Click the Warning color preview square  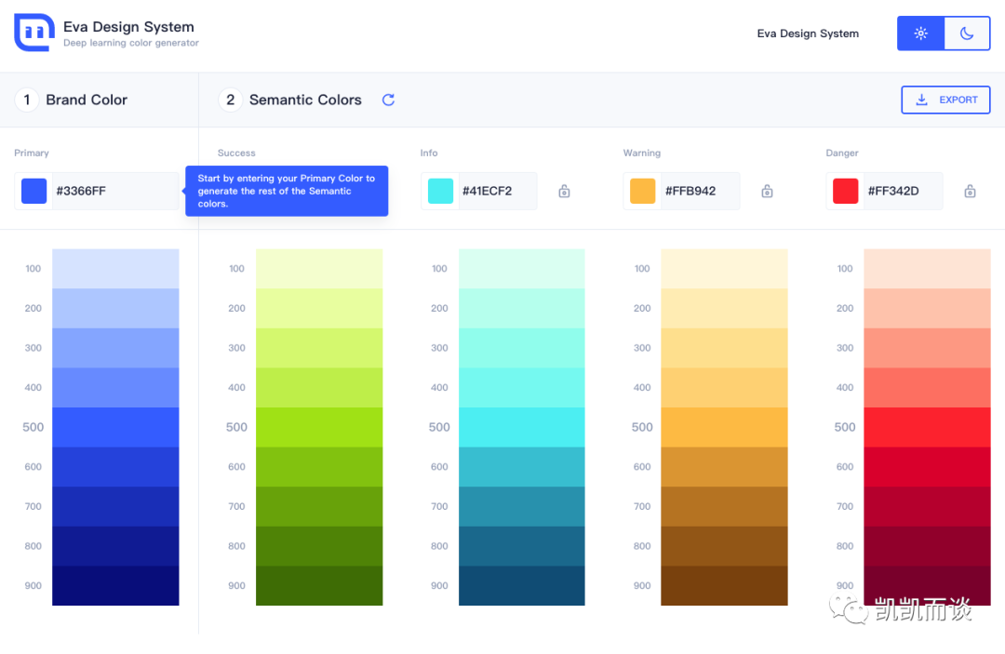pyautogui.click(x=642, y=192)
